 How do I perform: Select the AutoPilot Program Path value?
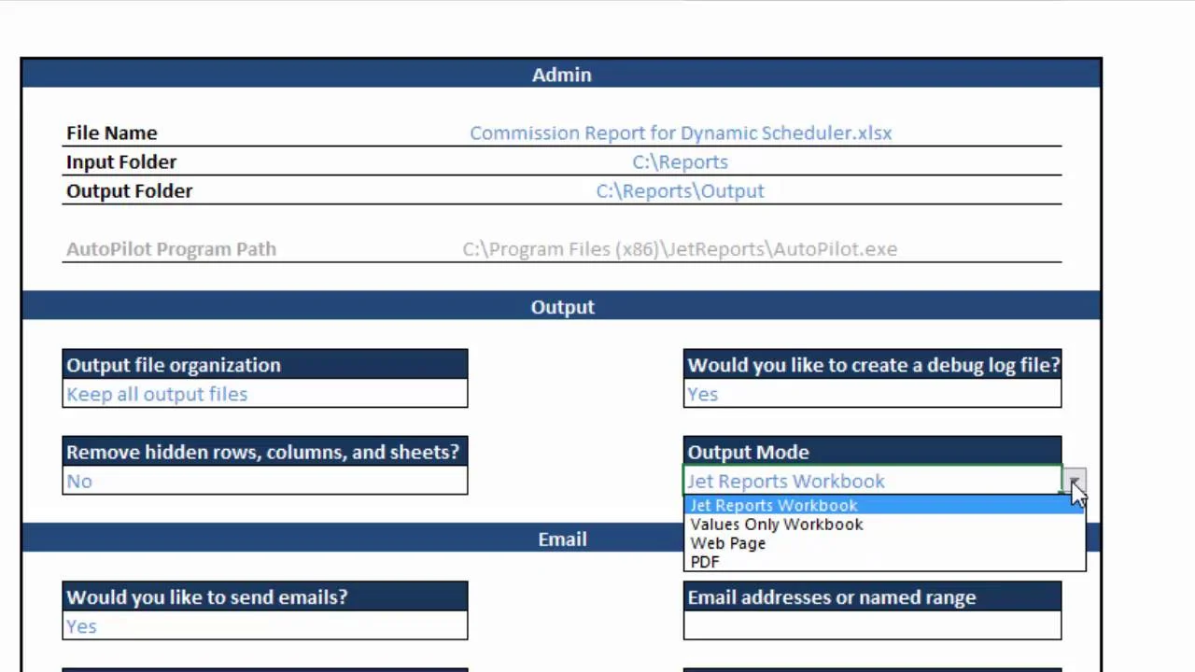(680, 249)
